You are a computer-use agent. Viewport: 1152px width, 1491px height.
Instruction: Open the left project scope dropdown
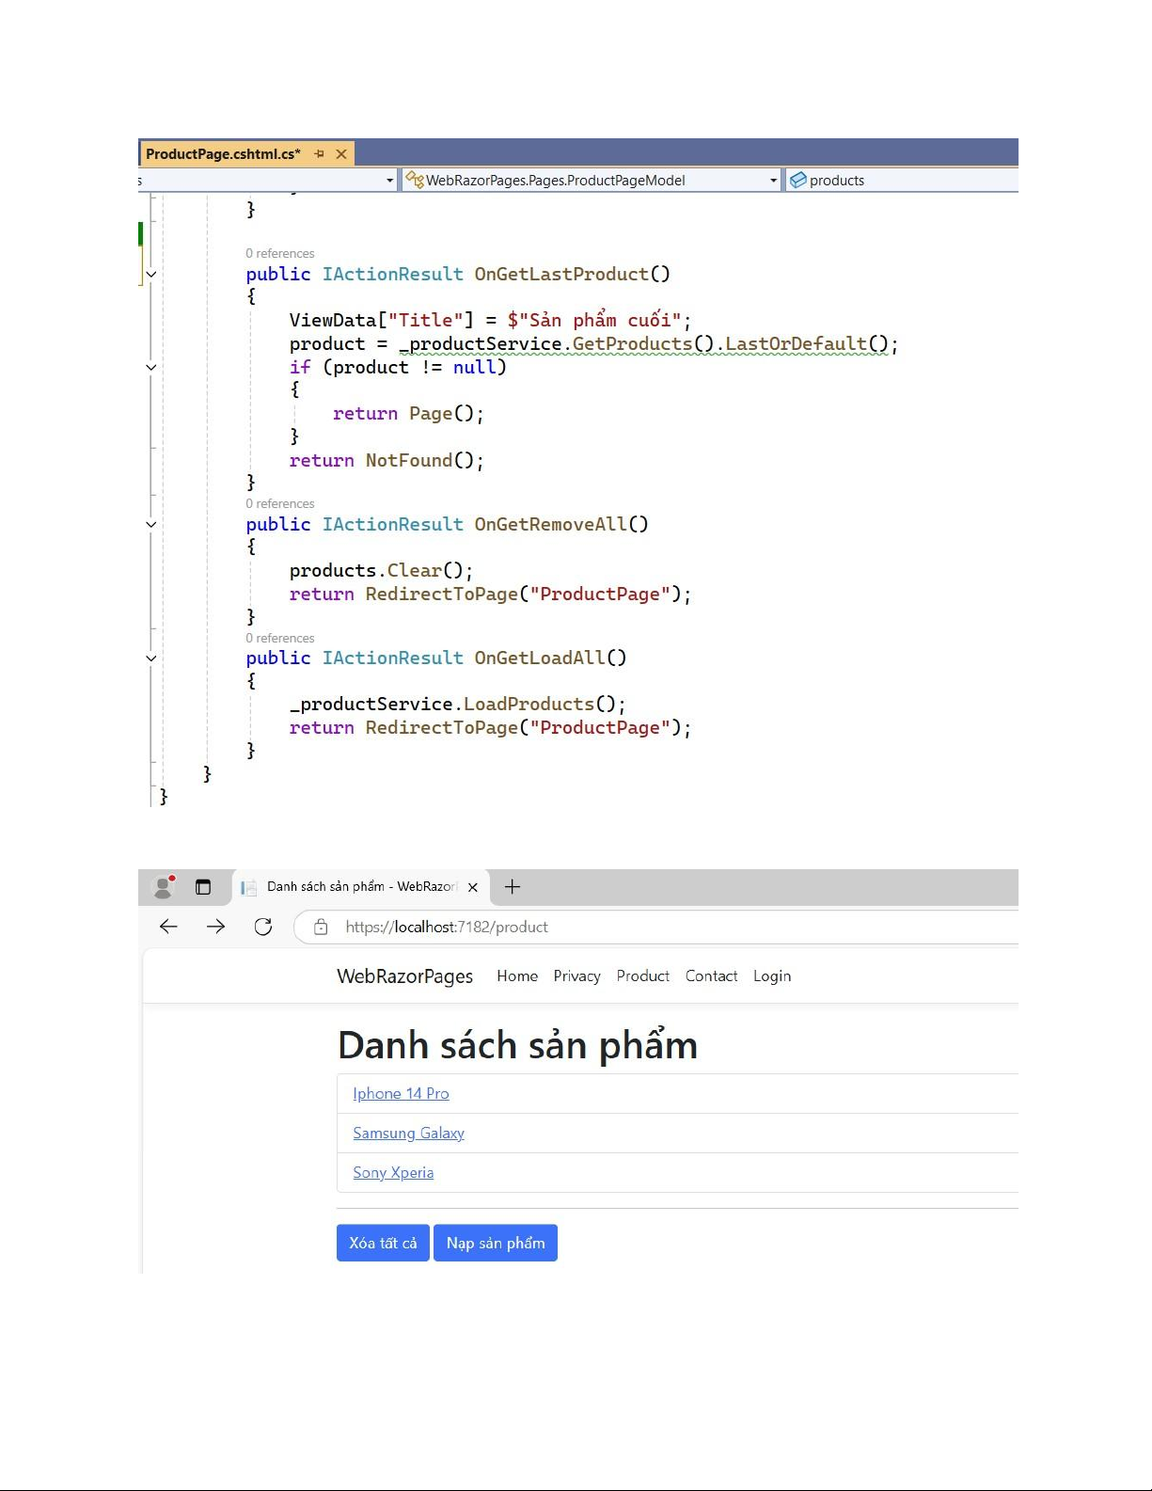click(x=389, y=181)
